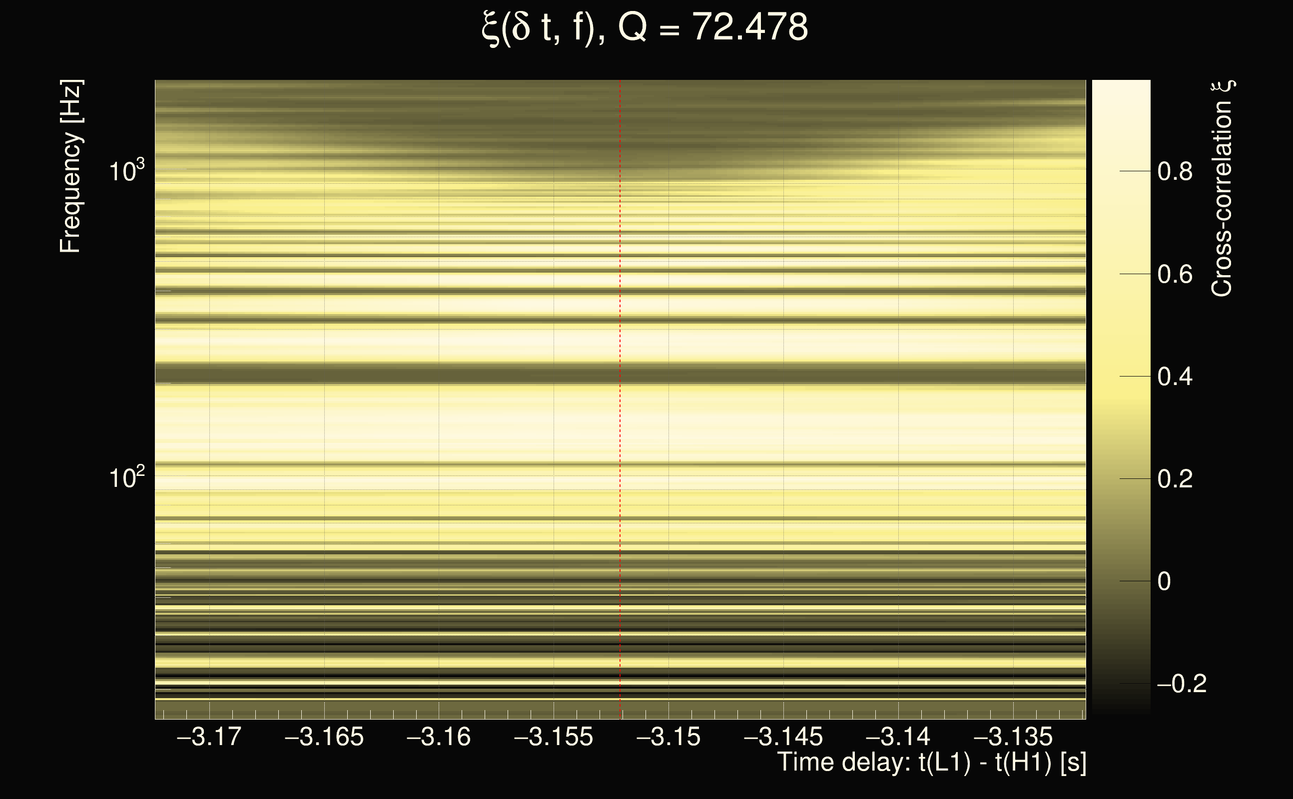
Task: Click the 10² frequency axis tick label
Action: [126, 477]
